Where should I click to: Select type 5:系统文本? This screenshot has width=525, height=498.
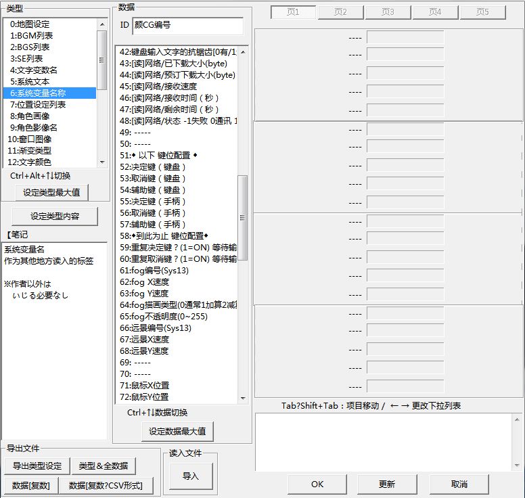pyautogui.click(x=49, y=81)
